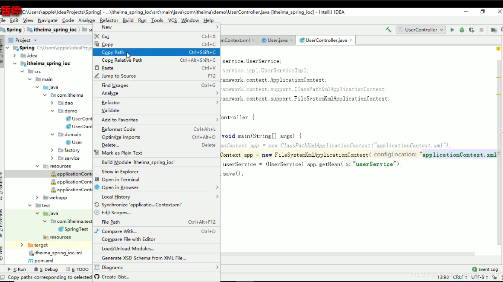The image size is (503, 282).
Task: Switch to the User.java editor tab
Action: 278,40
